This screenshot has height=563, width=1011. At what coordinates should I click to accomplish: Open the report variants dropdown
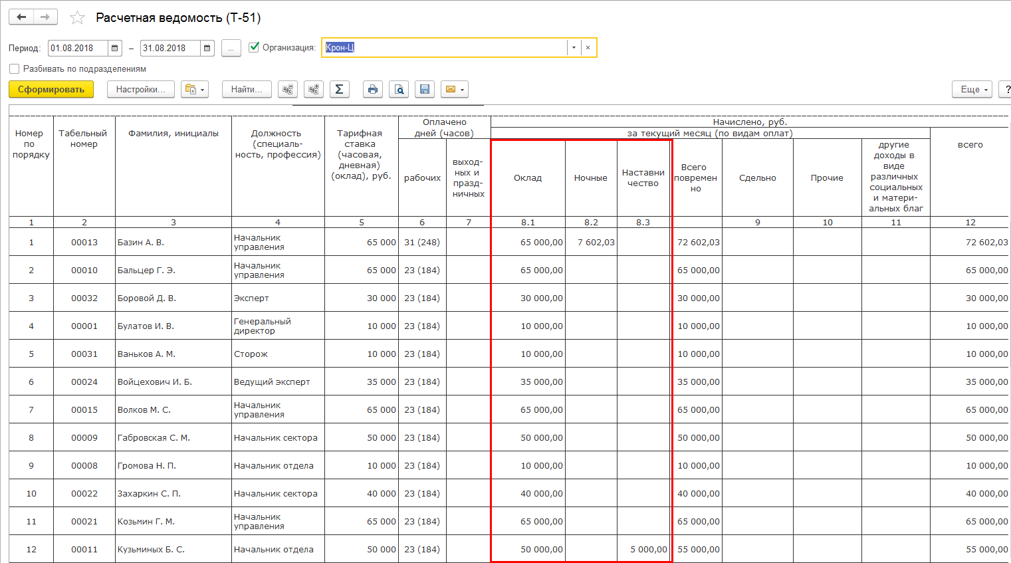tap(195, 90)
